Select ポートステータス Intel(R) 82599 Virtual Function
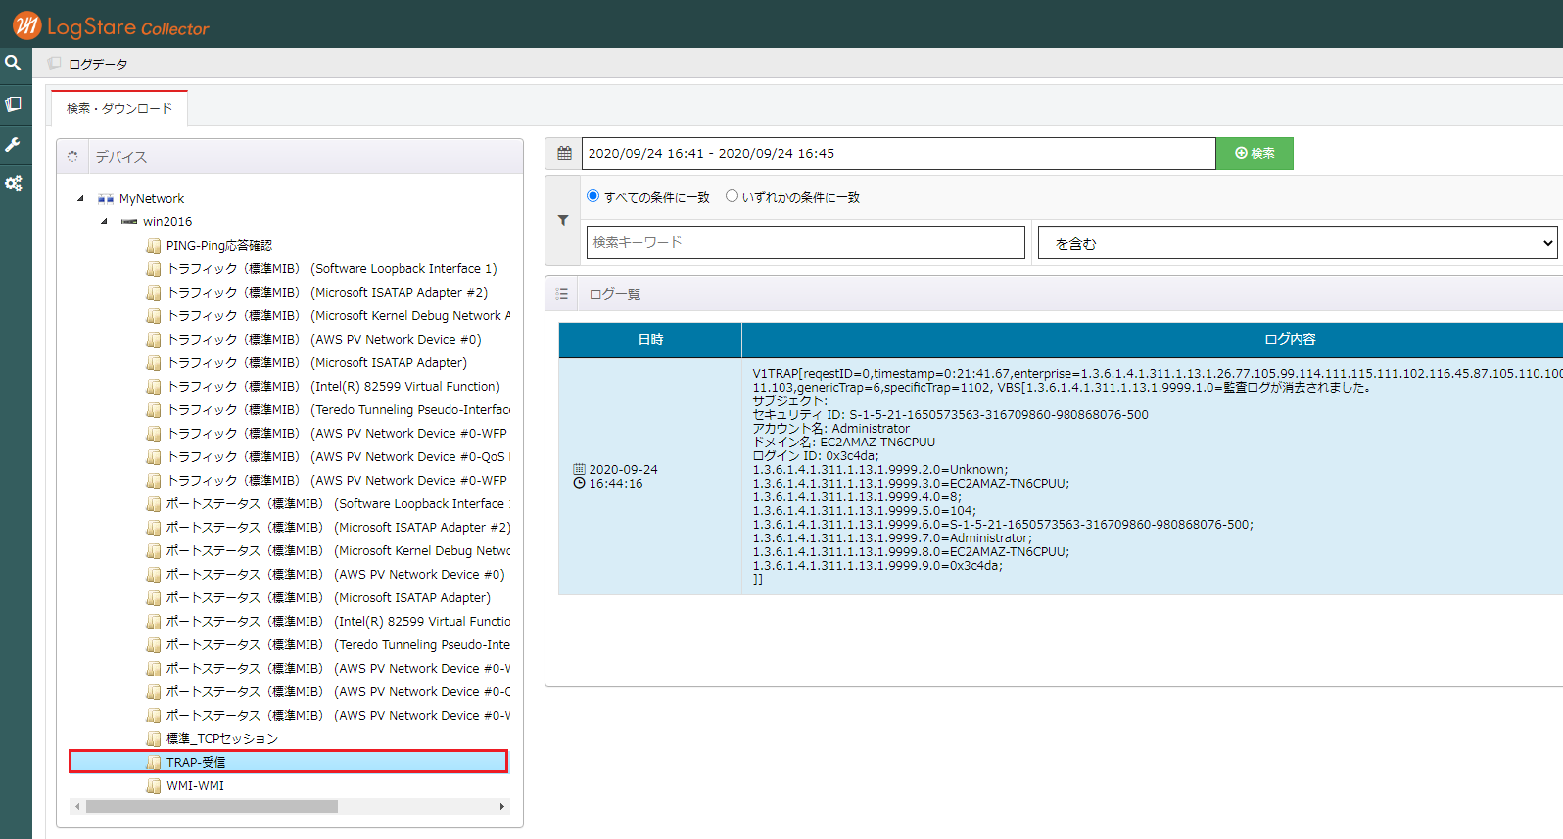The image size is (1563, 839). click(x=339, y=621)
